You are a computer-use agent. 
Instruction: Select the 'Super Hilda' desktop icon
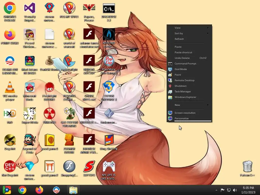(x=30, y=116)
